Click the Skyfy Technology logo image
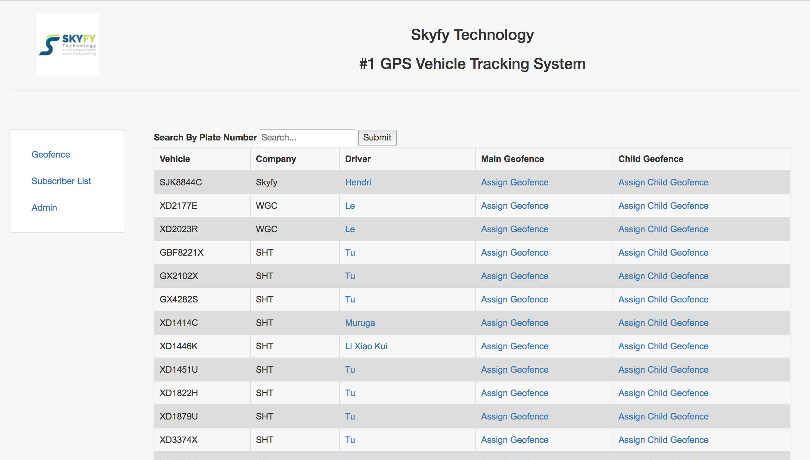Viewport: 810px width, 460px height. point(67,45)
